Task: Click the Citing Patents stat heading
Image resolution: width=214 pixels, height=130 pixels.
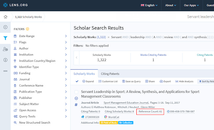Action: 205,55
